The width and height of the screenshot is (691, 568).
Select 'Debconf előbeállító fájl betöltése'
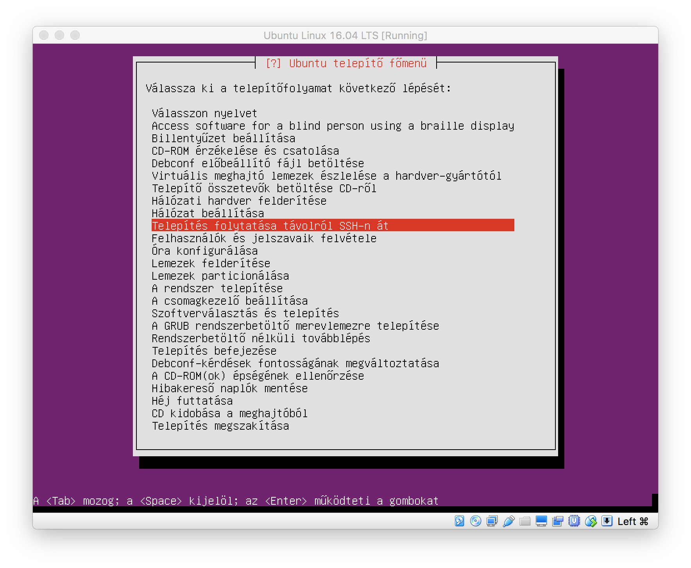coord(258,163)
